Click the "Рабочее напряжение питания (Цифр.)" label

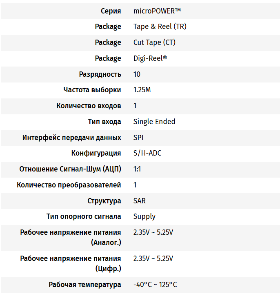[71, 263]
